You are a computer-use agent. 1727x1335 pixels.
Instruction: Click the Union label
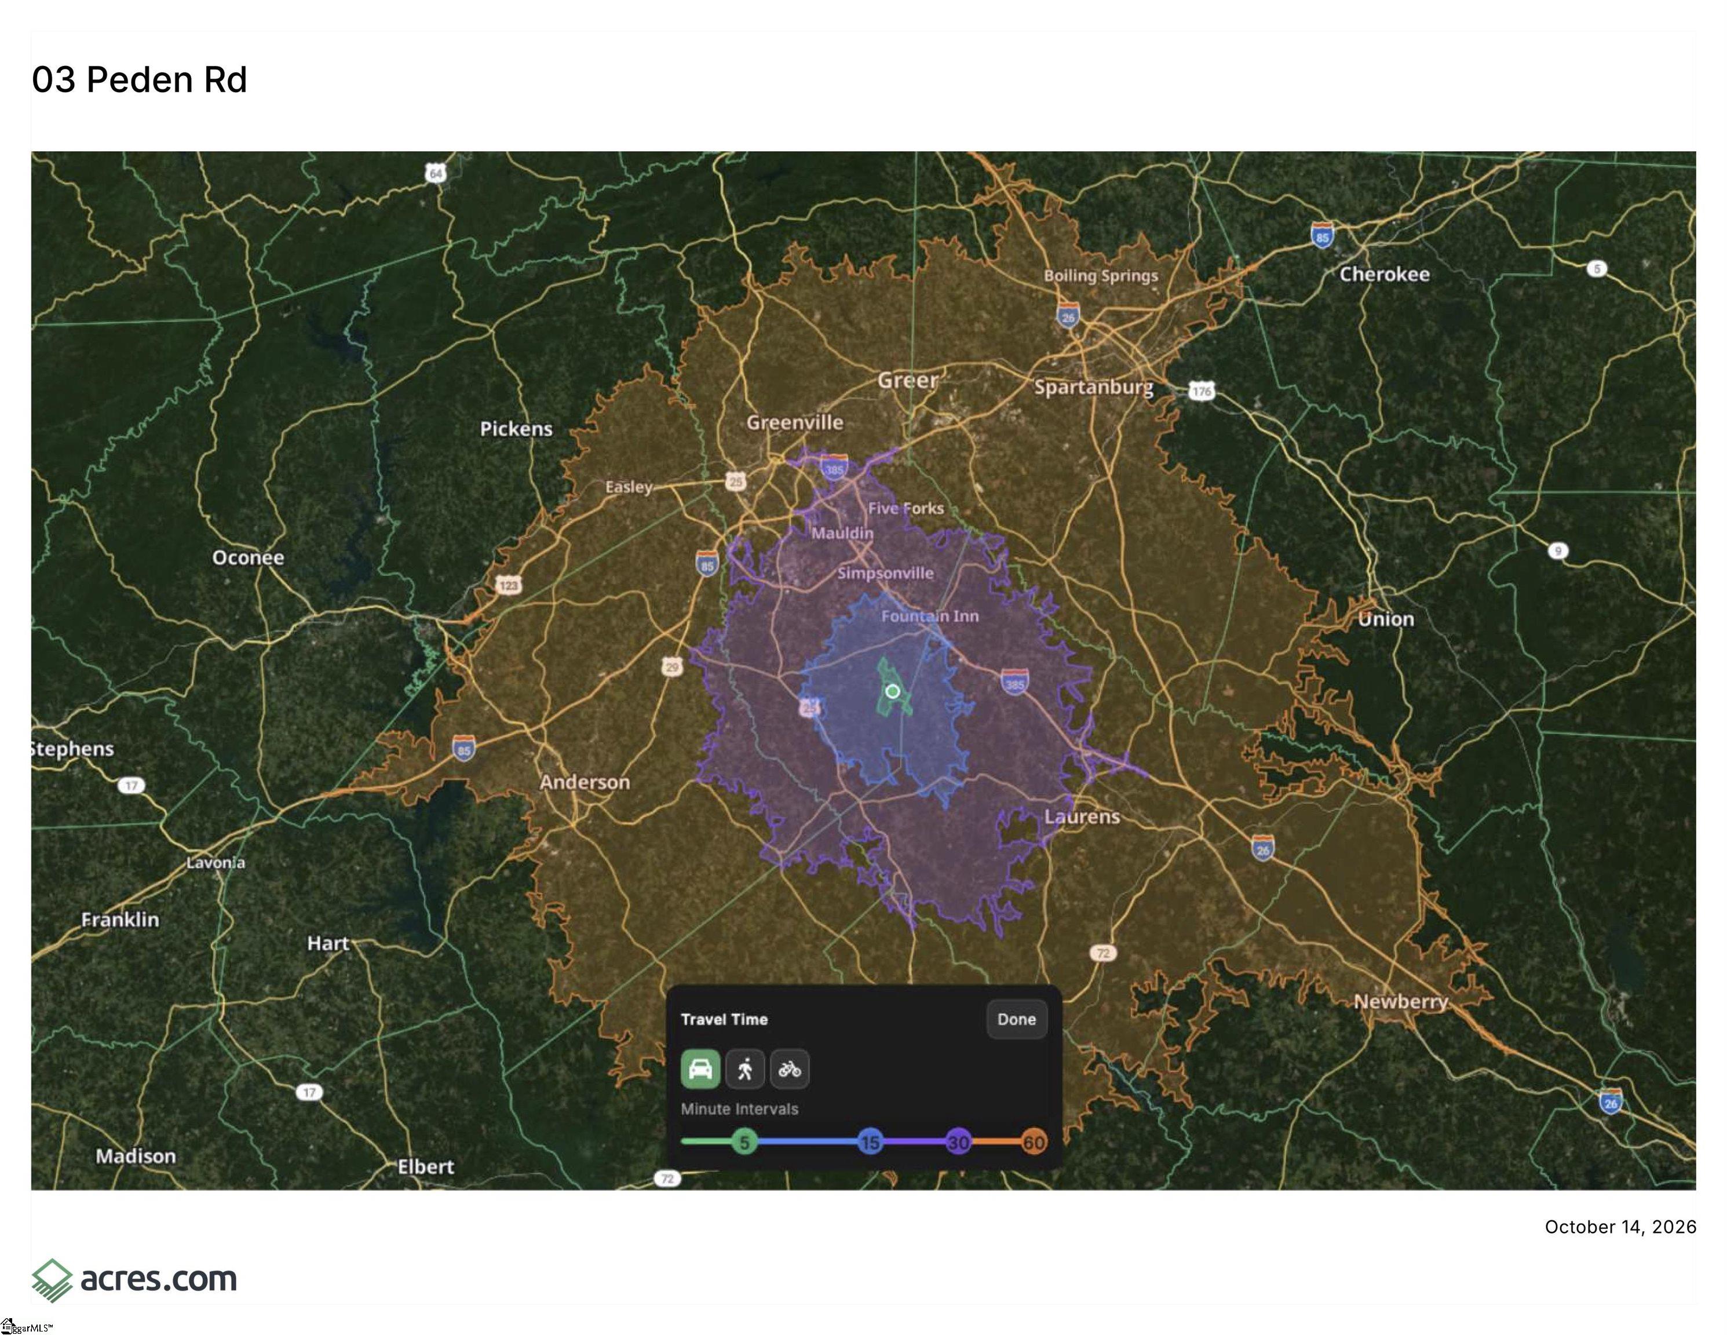[x=1386, y=619]
